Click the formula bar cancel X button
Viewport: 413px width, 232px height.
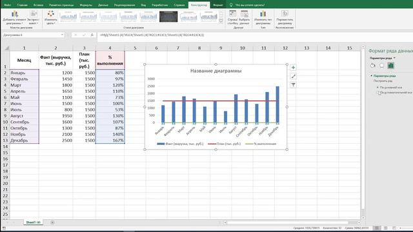(76, 35)
